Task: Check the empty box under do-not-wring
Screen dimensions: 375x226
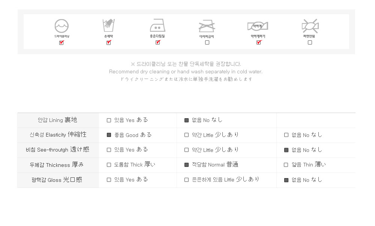Action: pos(310,43)
